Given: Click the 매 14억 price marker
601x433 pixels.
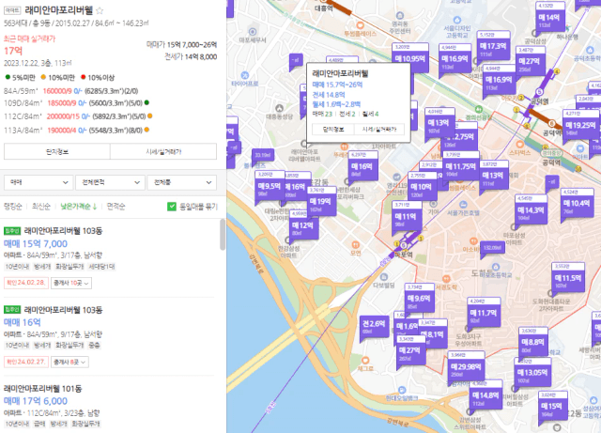Looking at the screenshot, I should point(549,17).
